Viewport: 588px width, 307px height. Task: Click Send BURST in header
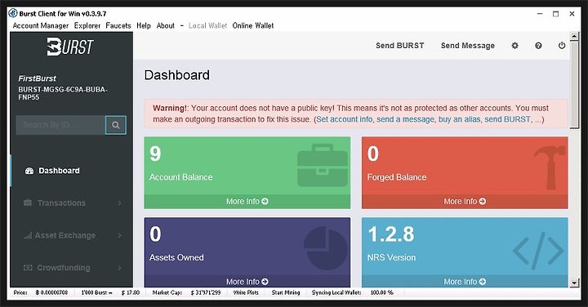coord(399,46)
